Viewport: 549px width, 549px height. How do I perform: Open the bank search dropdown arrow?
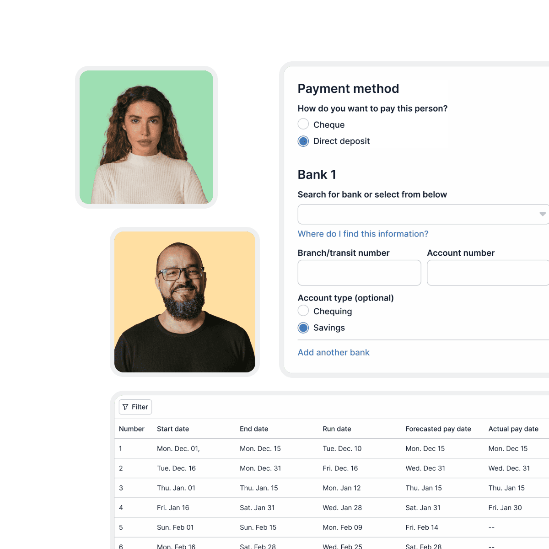(x=542, y=214)
